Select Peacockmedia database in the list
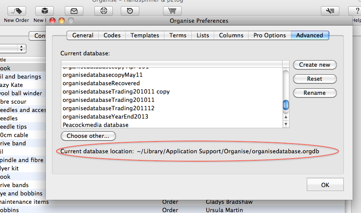Viewport: 361px width, 213px height. click(x=96, y=125)
